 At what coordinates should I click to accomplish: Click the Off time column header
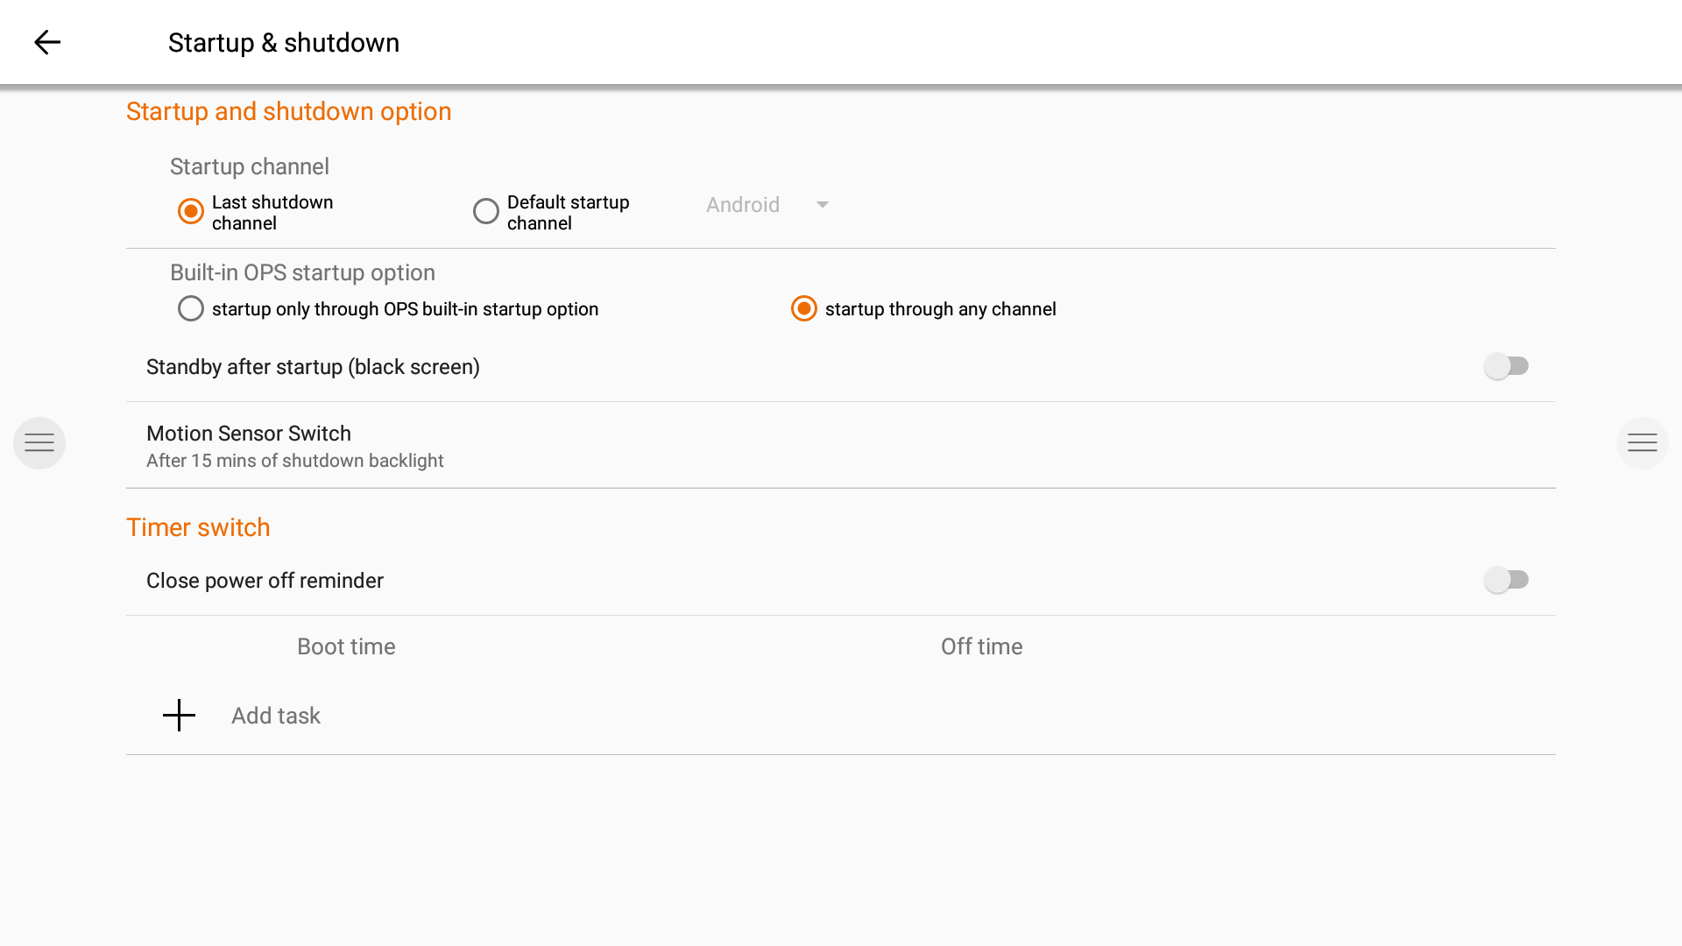(x=981, y=646)
